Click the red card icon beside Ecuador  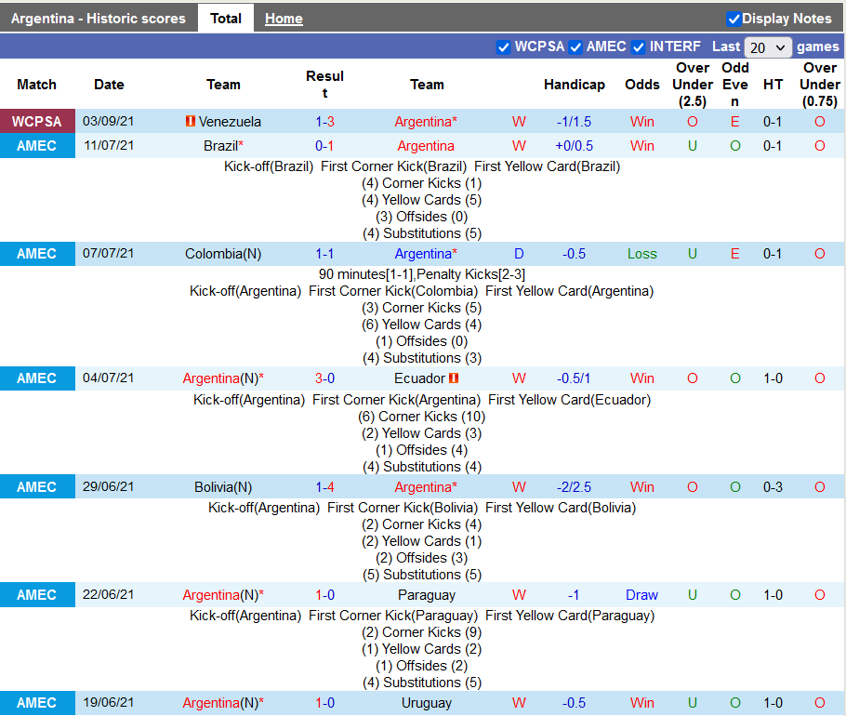[454, 378]
